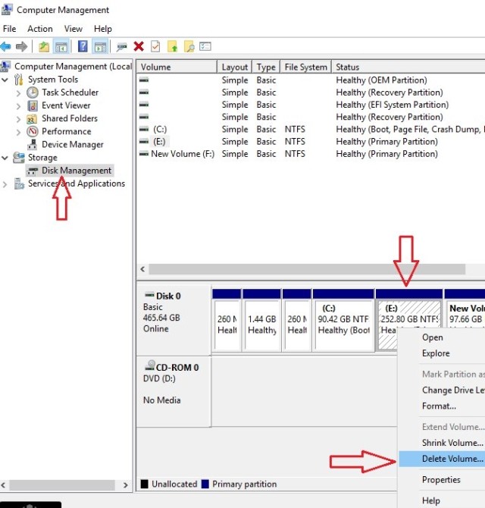The width and height of the screenshot is (485, 508).
Task: Open the File menu
Action: [x=9, y=29]
